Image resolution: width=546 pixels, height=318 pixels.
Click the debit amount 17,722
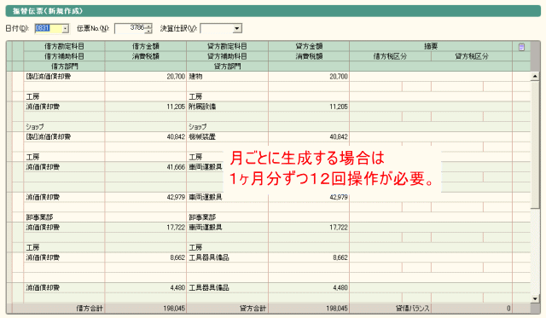146,228
